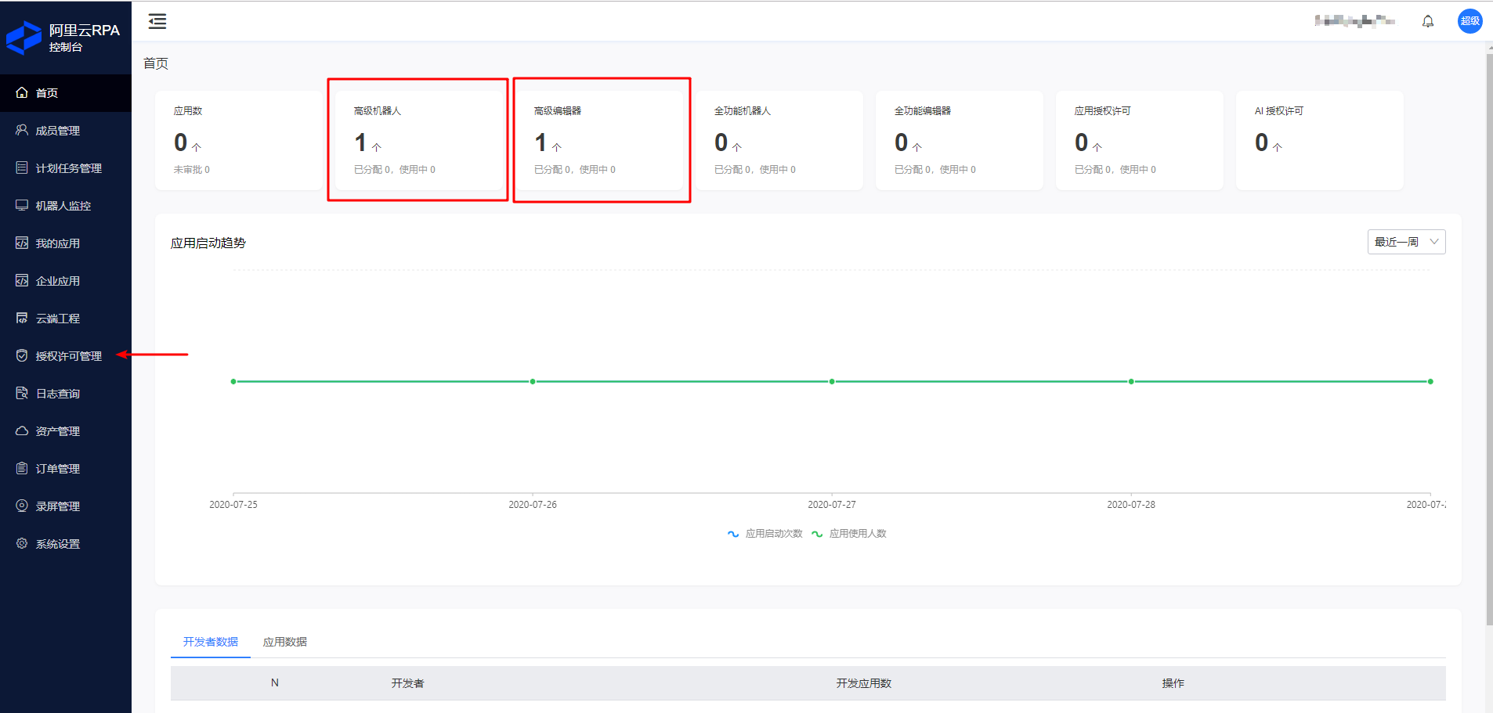This screenshot has height=713, width=1493.
Task: Click the 应用数 statistics card
Action: point(239,140)
